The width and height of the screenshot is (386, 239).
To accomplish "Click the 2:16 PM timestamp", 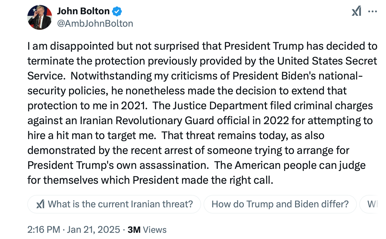I will [x=43, y=230].
